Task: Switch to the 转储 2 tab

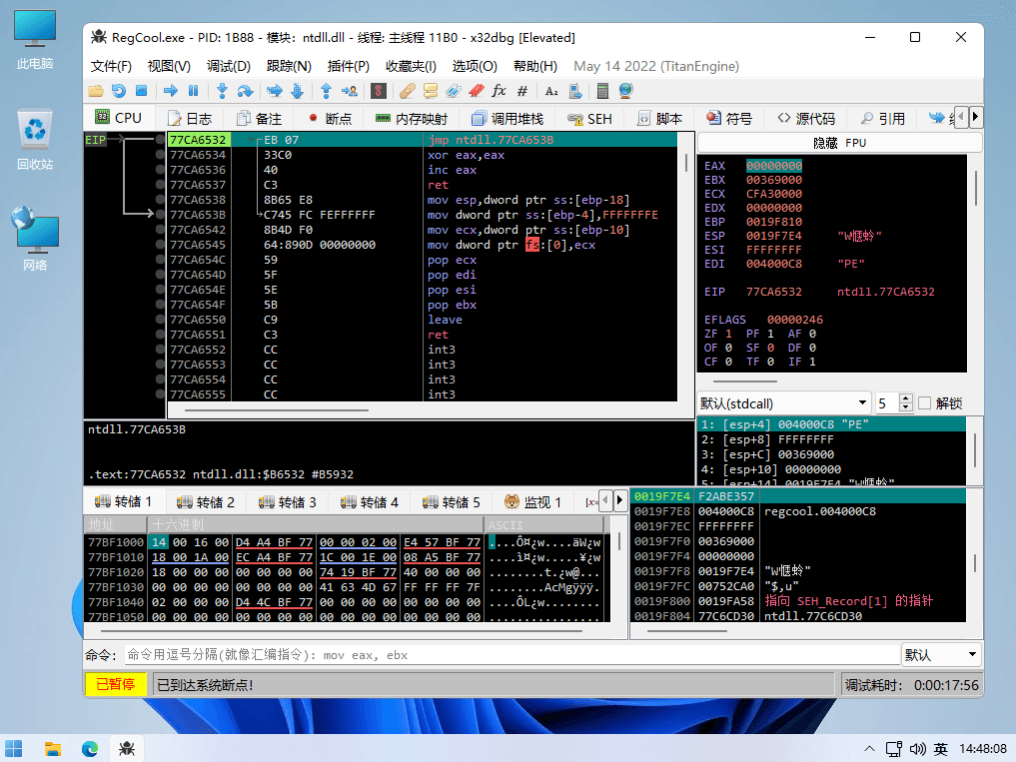Action: click(206, 502)
